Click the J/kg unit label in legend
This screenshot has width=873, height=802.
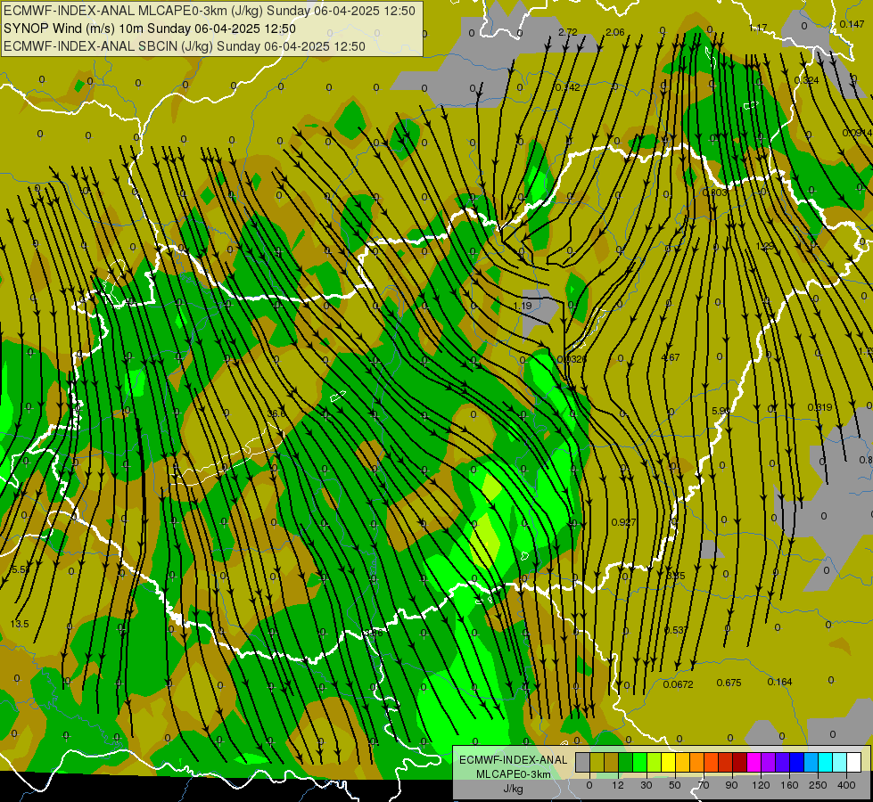pos(514,789)
